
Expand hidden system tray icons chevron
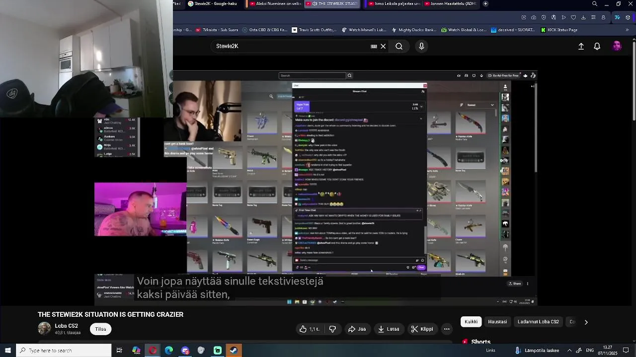(x=569, y=351)
